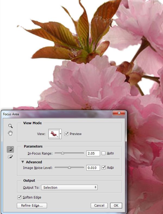Collapse the Advanced section triangle
Viewport: 163px width, 214px height.
point(23,162)
